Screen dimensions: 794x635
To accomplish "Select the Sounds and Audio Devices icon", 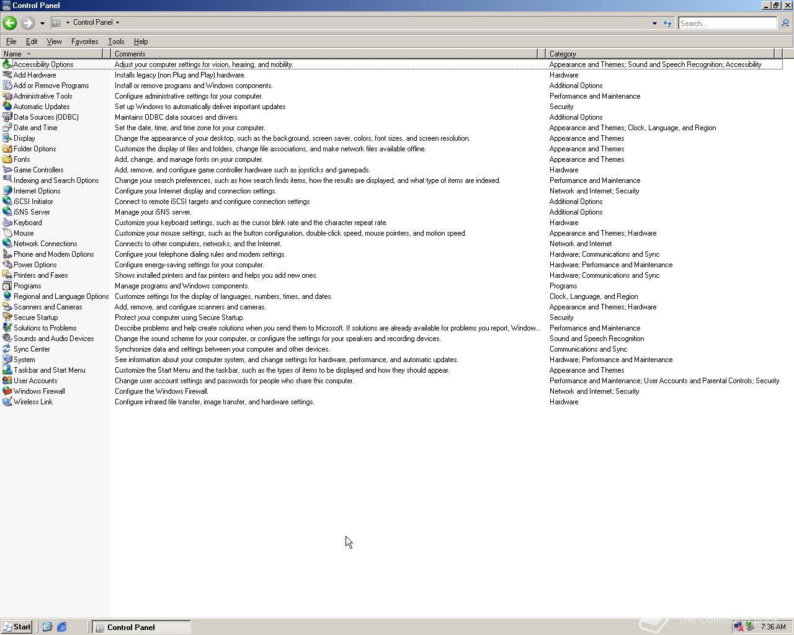I will [7, 339].
